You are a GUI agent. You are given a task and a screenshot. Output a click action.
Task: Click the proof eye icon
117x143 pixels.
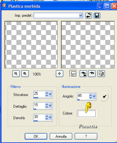click(x=92, y=74)
